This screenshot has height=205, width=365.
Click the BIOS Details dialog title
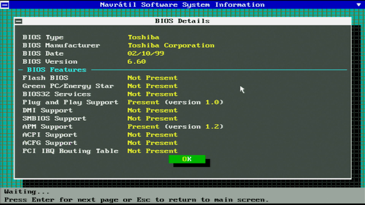182,21
